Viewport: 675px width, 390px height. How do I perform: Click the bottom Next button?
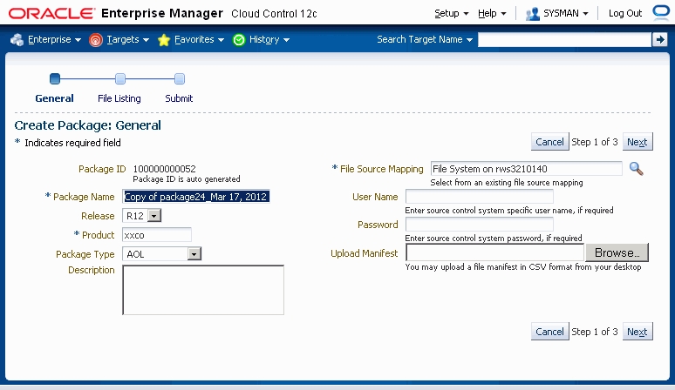[637, 332]
